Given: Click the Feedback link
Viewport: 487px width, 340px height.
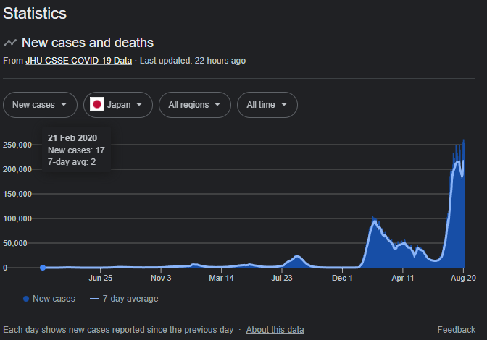Looking at the screenshot, I should tap(457, 329).
